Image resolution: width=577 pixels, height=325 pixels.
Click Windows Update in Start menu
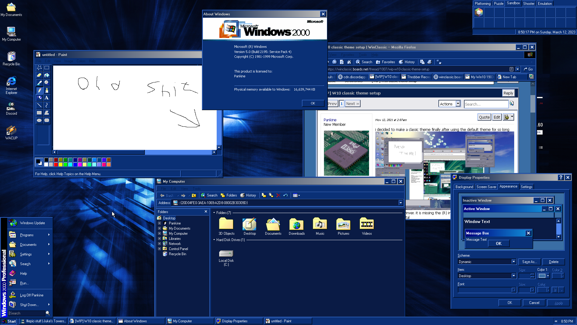click(x=30, y=223)
